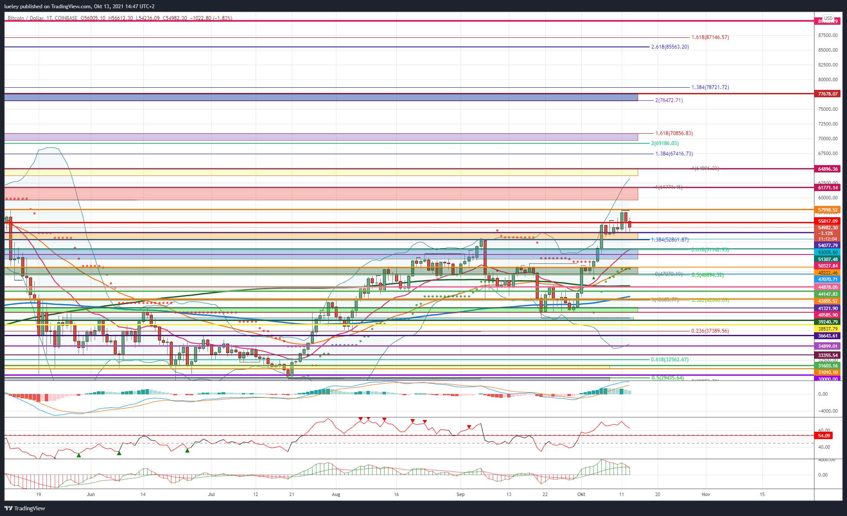The width and height of the screenshot is (847, 516).
Task: Click the TradingView logo in the footer
Action: tap(25, 508)
